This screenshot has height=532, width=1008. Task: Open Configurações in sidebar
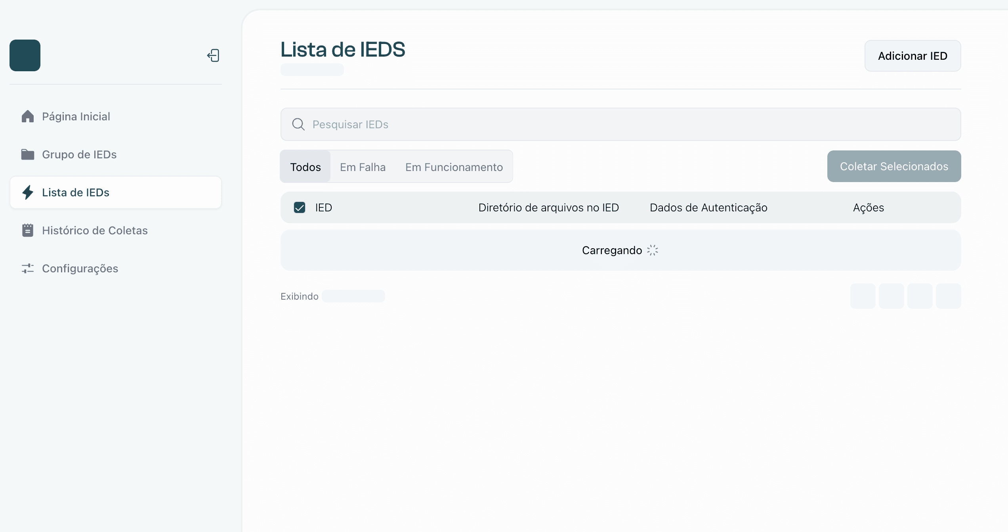[x=116, y=268]
